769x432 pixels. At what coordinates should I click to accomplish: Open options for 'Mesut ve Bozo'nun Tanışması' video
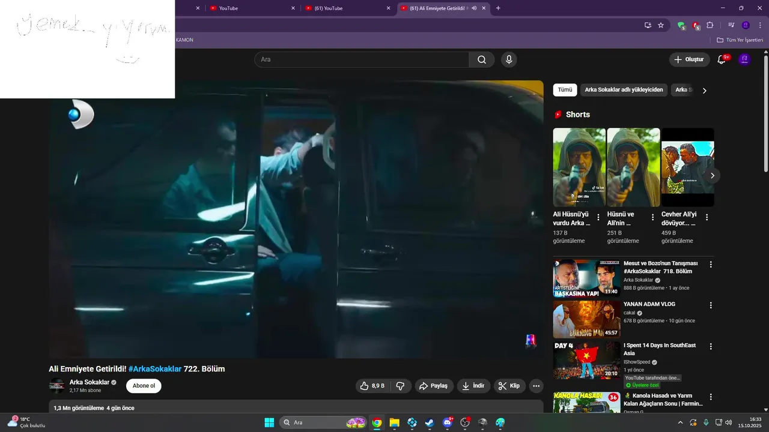[x=711, y=265]
